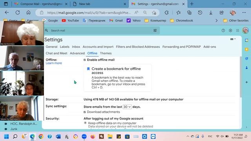
Task: Click the browser address bar URL
Action: coord(89,13)
